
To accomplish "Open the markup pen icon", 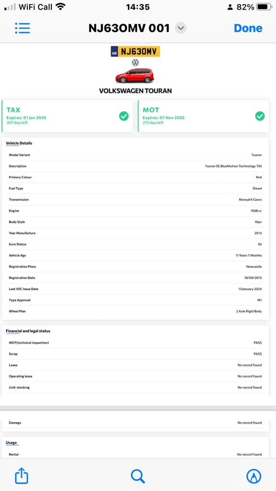I will tap(253, 476).
